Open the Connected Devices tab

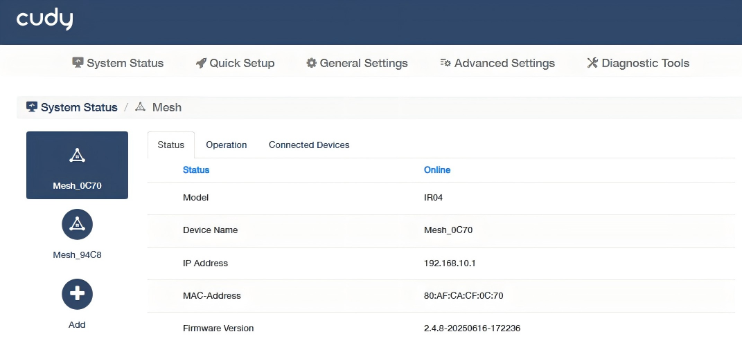[x=309, y=145]
